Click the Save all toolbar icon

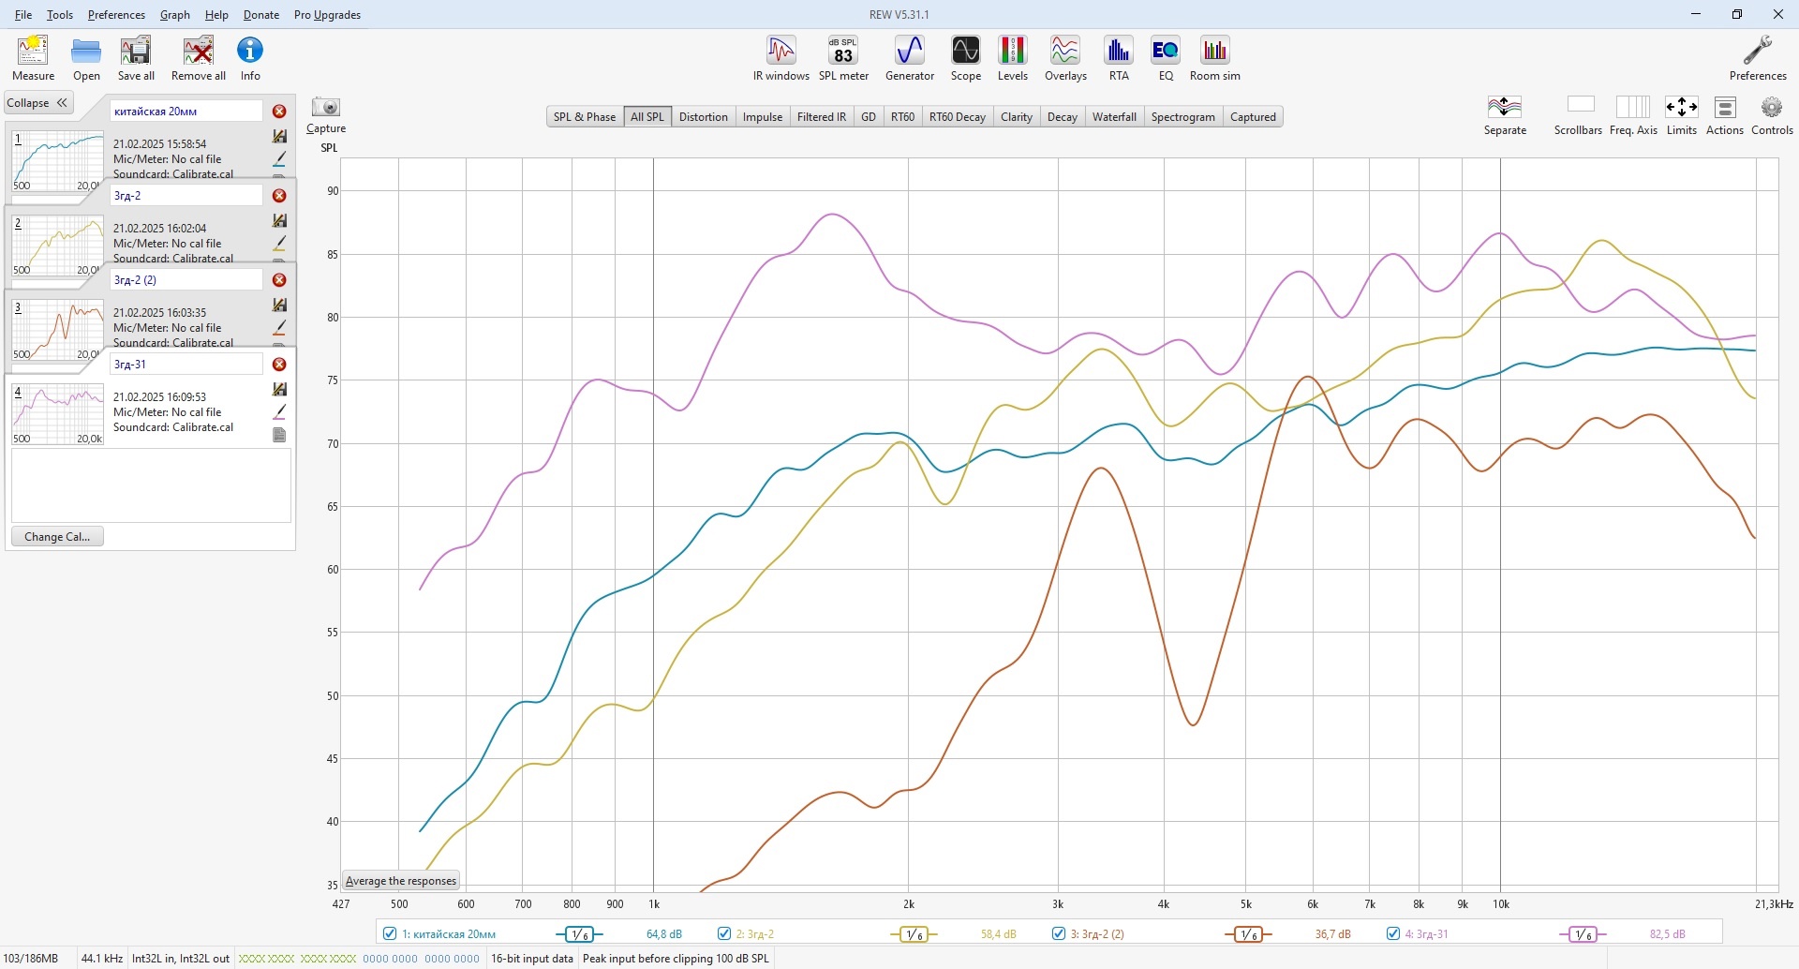pos(136,51)
